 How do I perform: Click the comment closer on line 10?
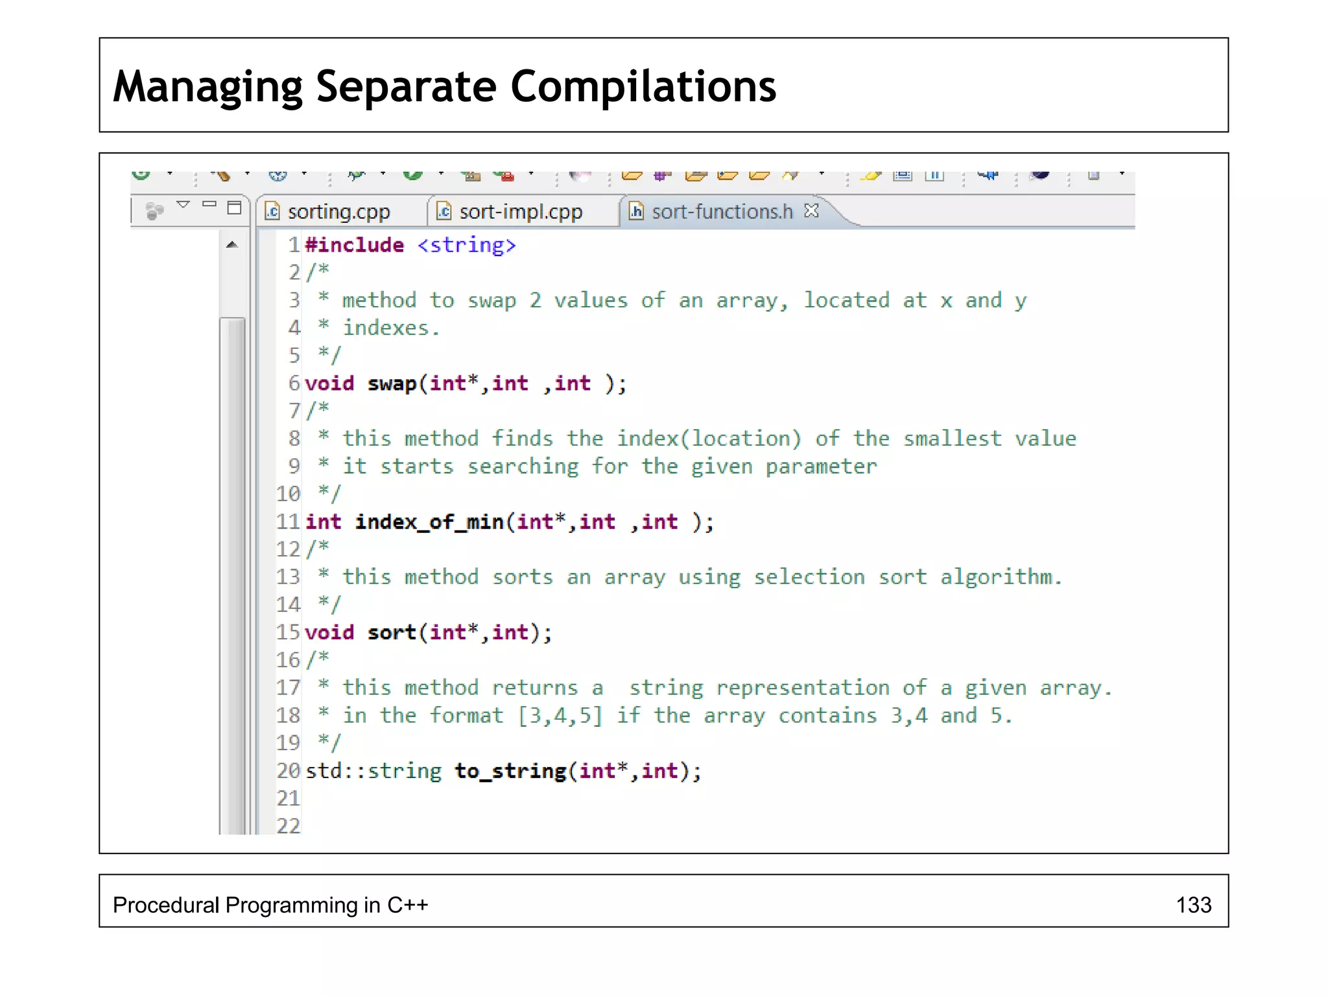329,494
